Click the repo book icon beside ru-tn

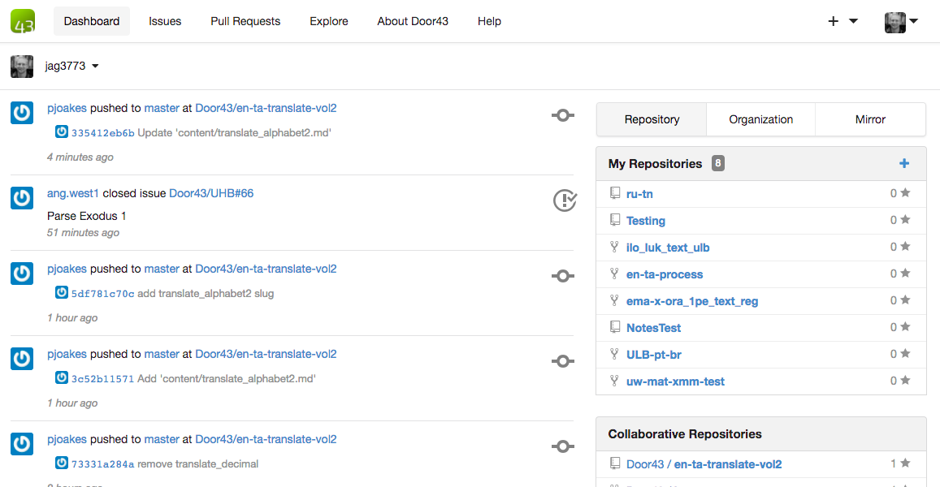pyautogui.click(x=614, y=193)
